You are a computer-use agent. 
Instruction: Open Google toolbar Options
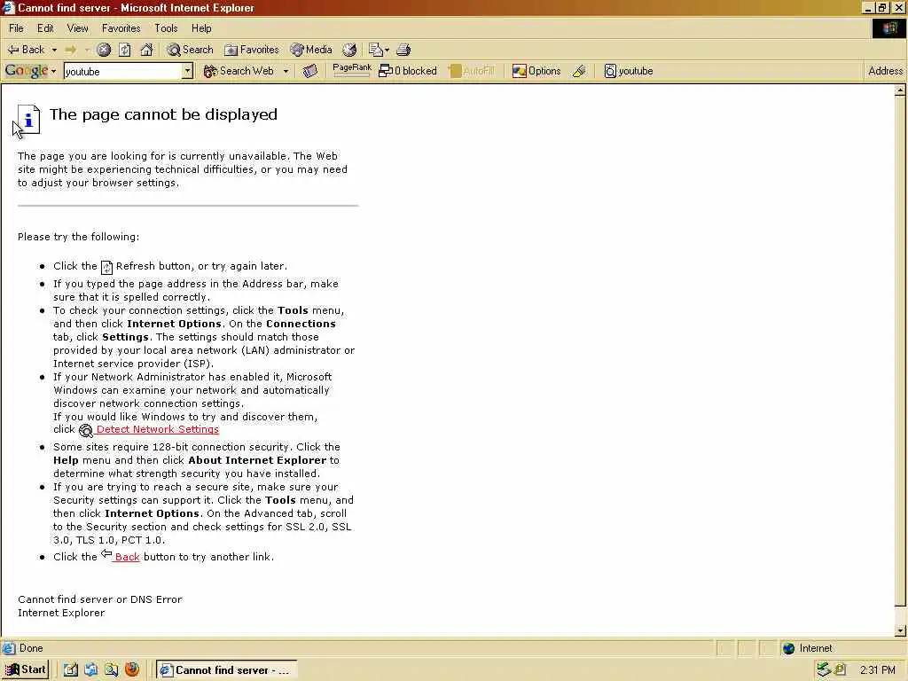[536, 71]
